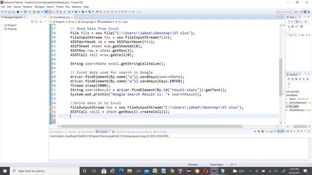Click the Save All toolbar icon
This screenshot has height=175, width=312.
13,12
